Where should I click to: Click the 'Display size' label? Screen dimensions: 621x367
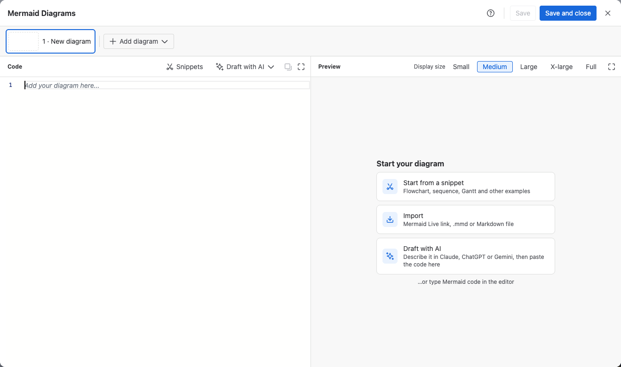(x=430, y=67)
